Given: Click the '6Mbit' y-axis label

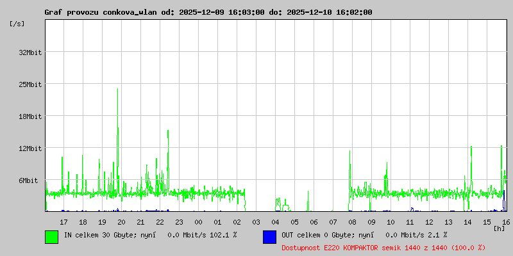Looking at the screenshot, I should pos(28,180).
